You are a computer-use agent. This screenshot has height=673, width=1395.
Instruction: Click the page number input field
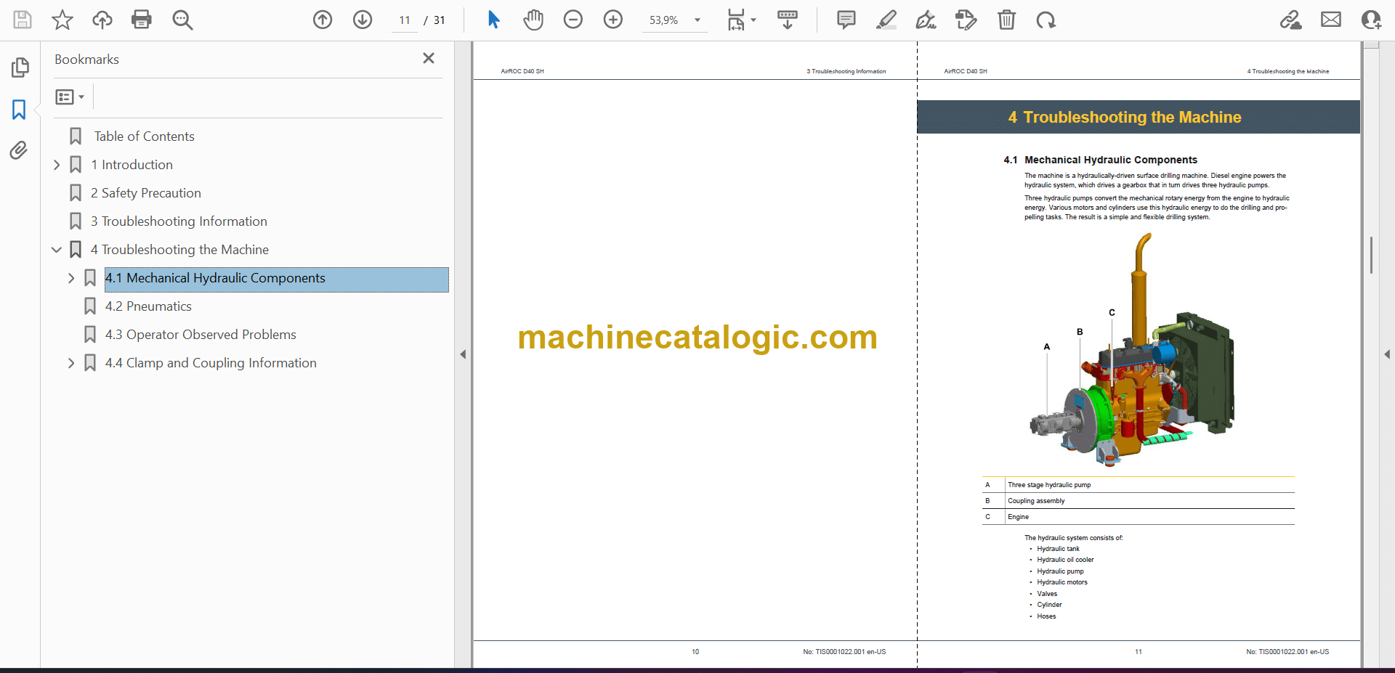[x=405, y=20]
